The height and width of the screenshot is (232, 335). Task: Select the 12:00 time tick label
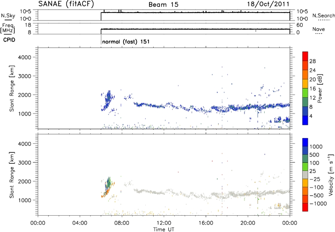coord(164,223)
